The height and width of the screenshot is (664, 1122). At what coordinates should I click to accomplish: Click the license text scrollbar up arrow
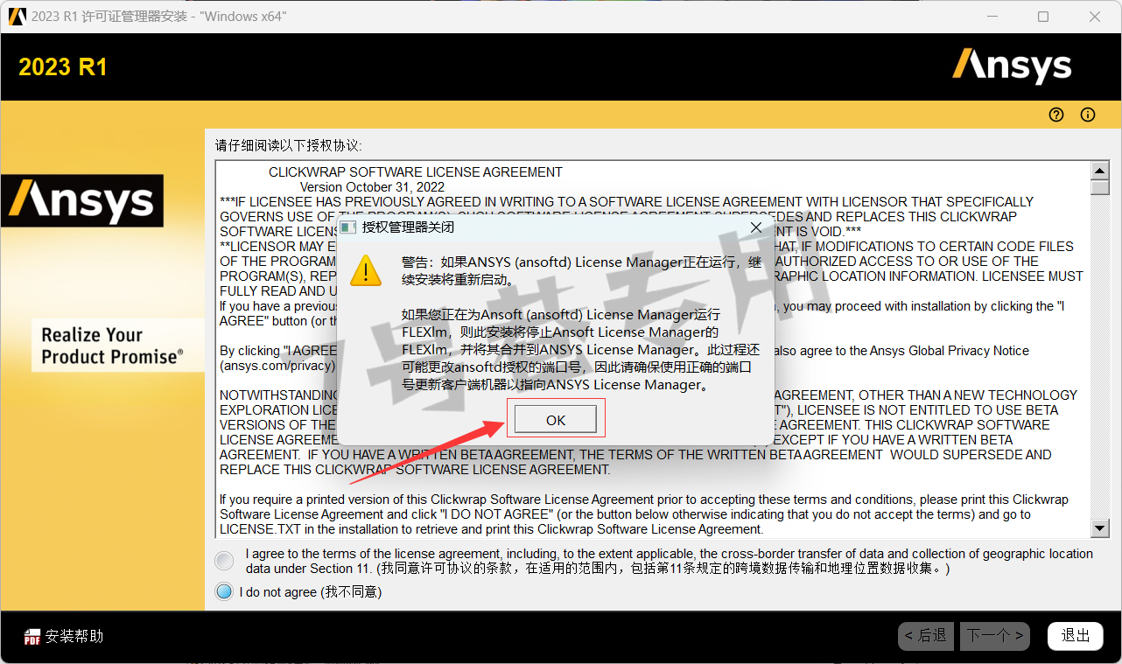pos(1100,170)
